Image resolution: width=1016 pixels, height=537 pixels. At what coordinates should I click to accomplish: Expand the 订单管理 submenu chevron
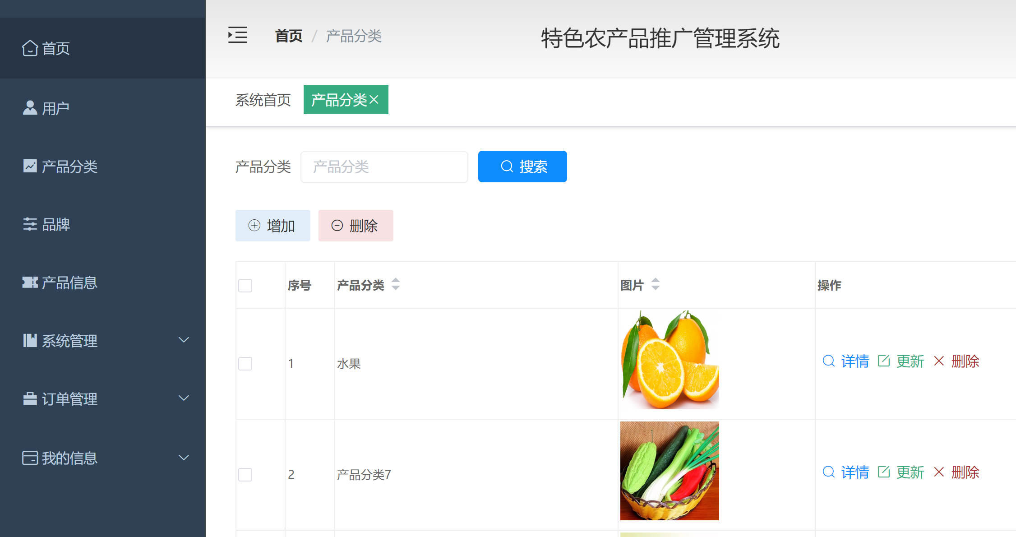click(x=184, y=398)
